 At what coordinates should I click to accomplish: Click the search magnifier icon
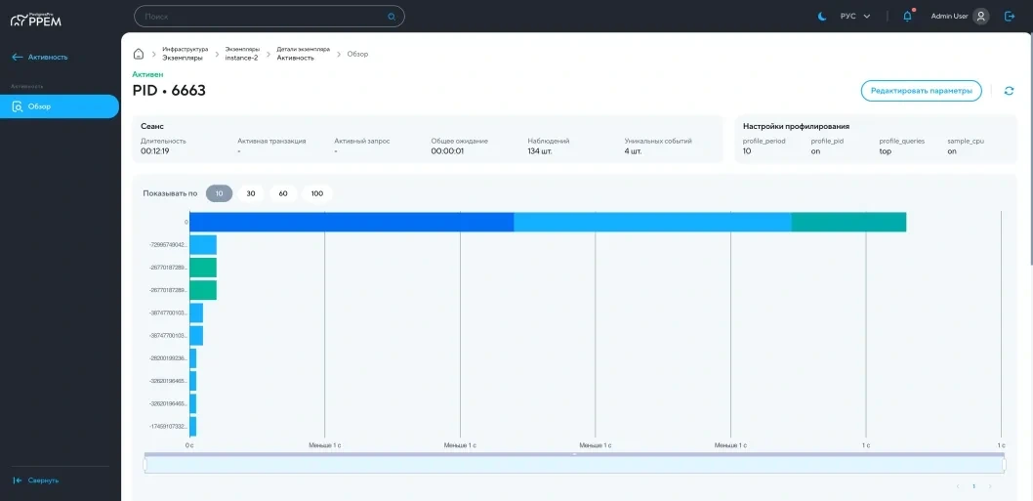392,17
